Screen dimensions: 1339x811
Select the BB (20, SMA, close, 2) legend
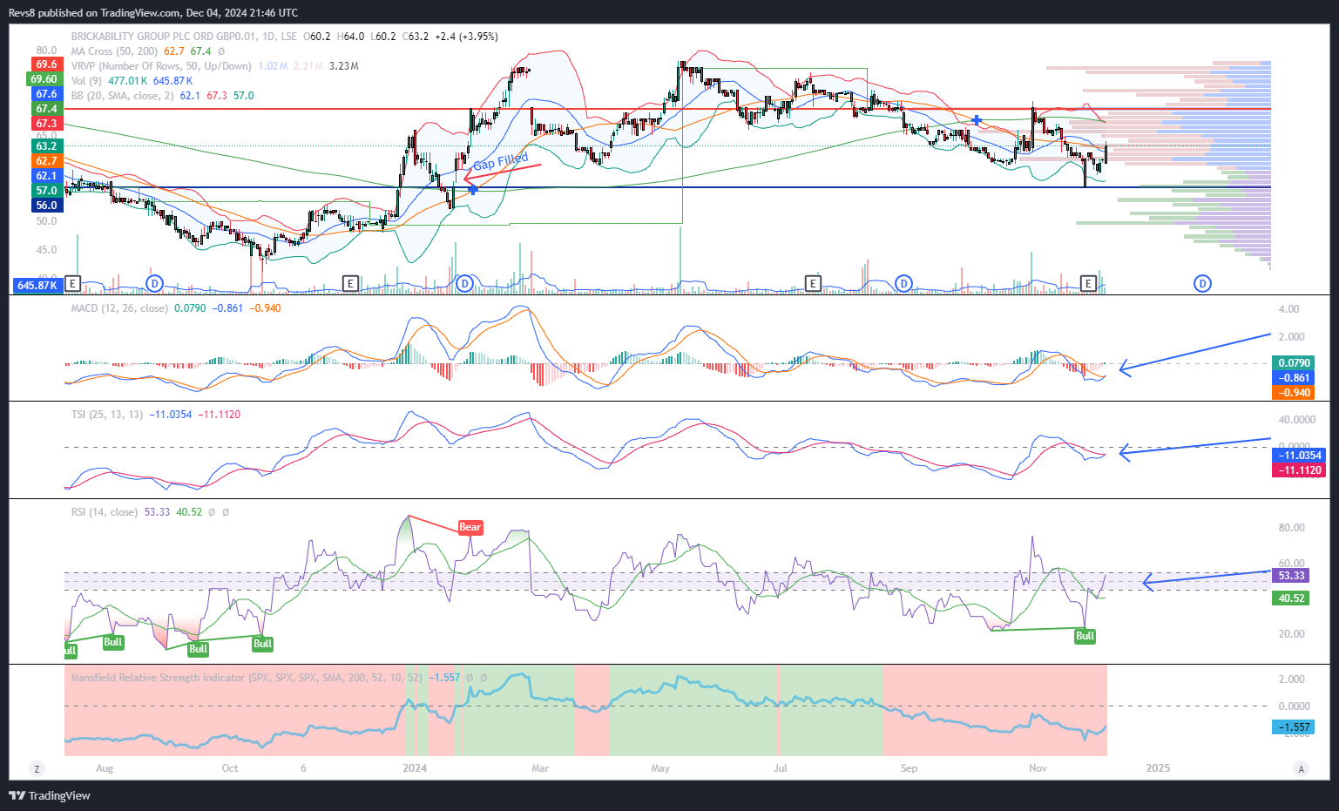[123, 96]
